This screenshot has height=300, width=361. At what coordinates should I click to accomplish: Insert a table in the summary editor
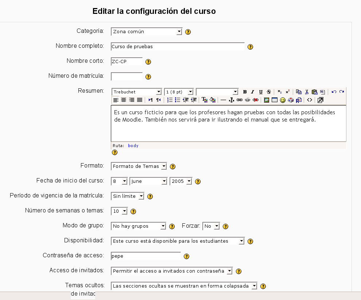coord(274,100)
